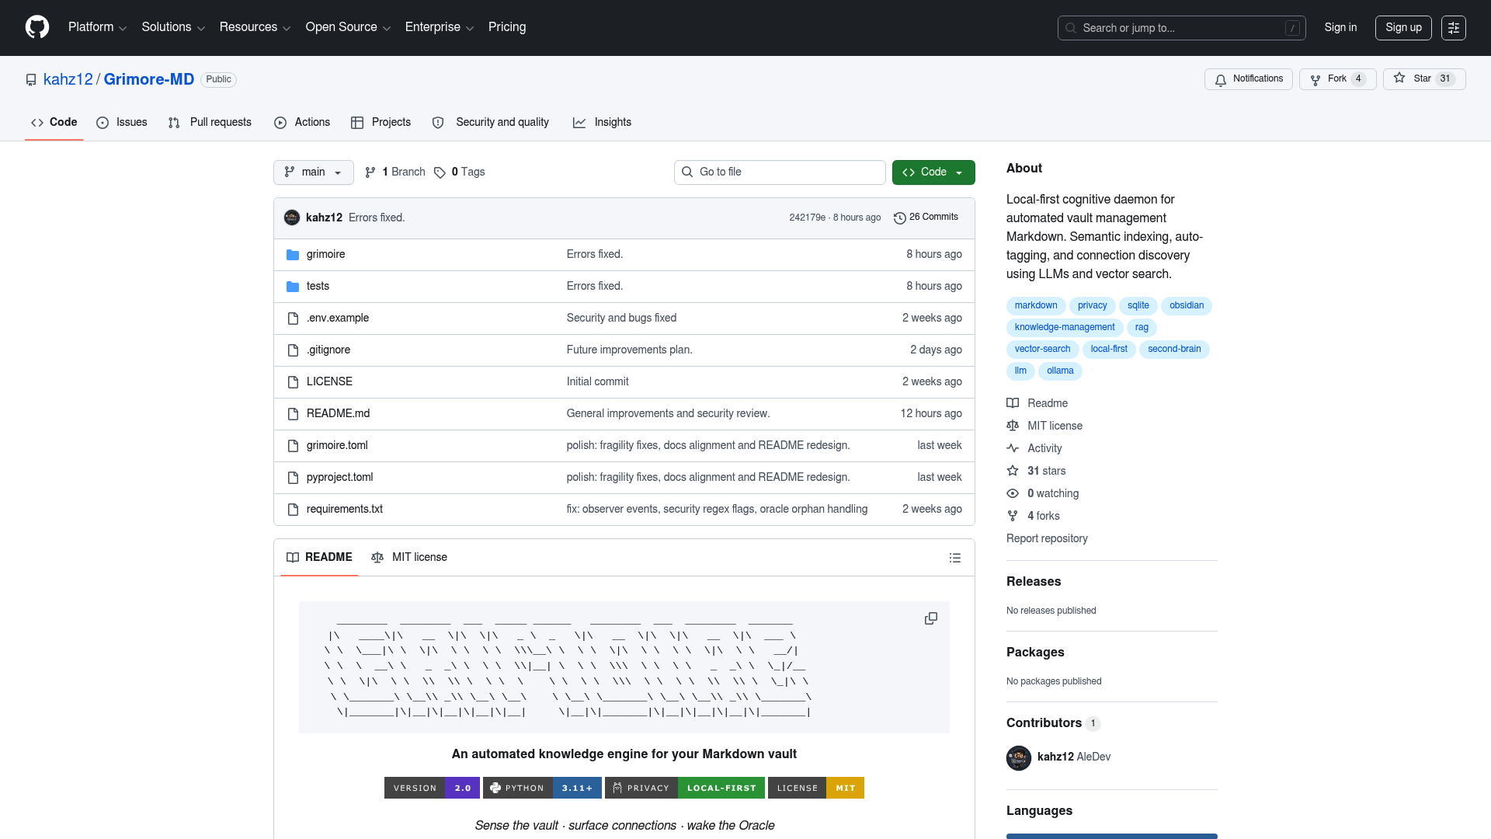Screen dimensions: 1491x839
Task: Click the branch icon beside 1 Branch
Action: pos(370,172)
